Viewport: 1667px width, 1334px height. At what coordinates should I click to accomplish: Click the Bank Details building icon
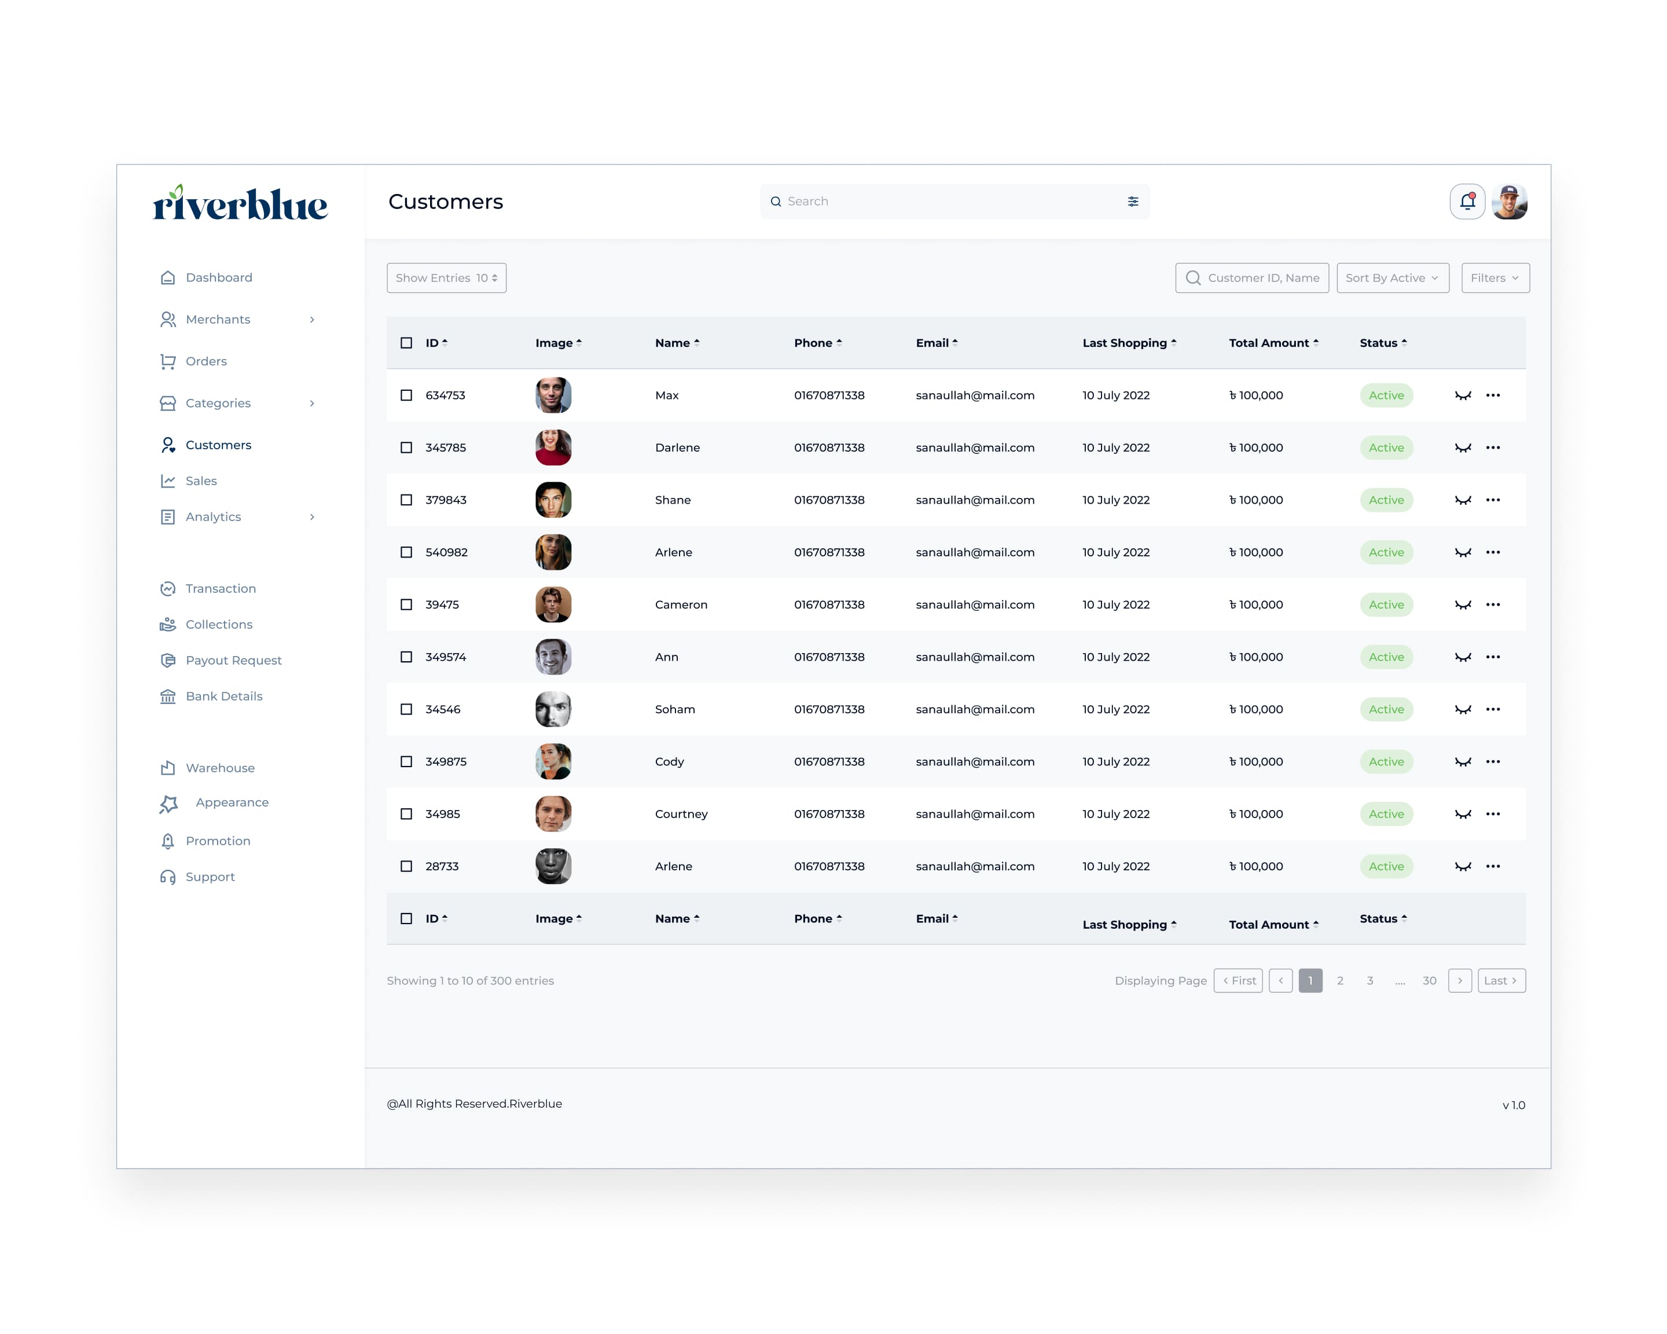(x=168, y=697)
